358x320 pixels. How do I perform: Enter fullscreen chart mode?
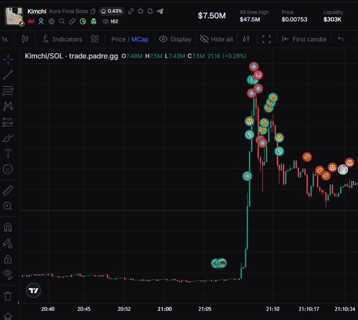266,39
